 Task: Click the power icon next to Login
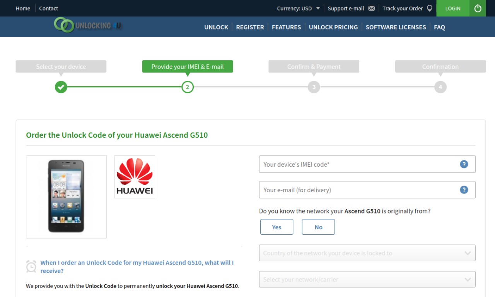[478, 8]
